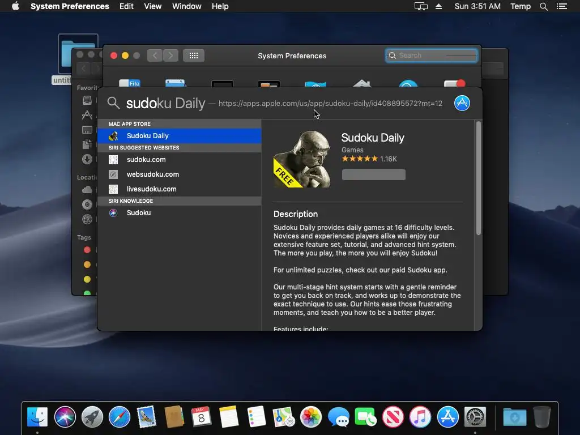Open Contacts from the Dock
580x435 pixels.
click(x=174, y=416)
